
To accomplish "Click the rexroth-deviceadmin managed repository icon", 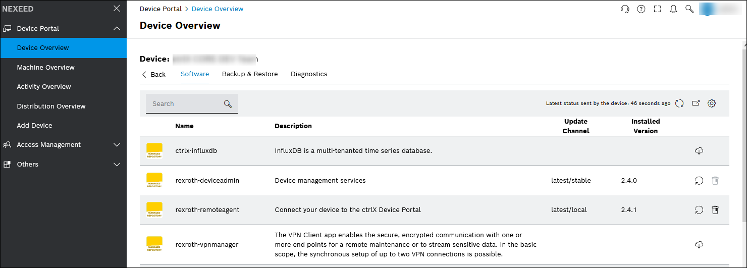I will [154, 181].
